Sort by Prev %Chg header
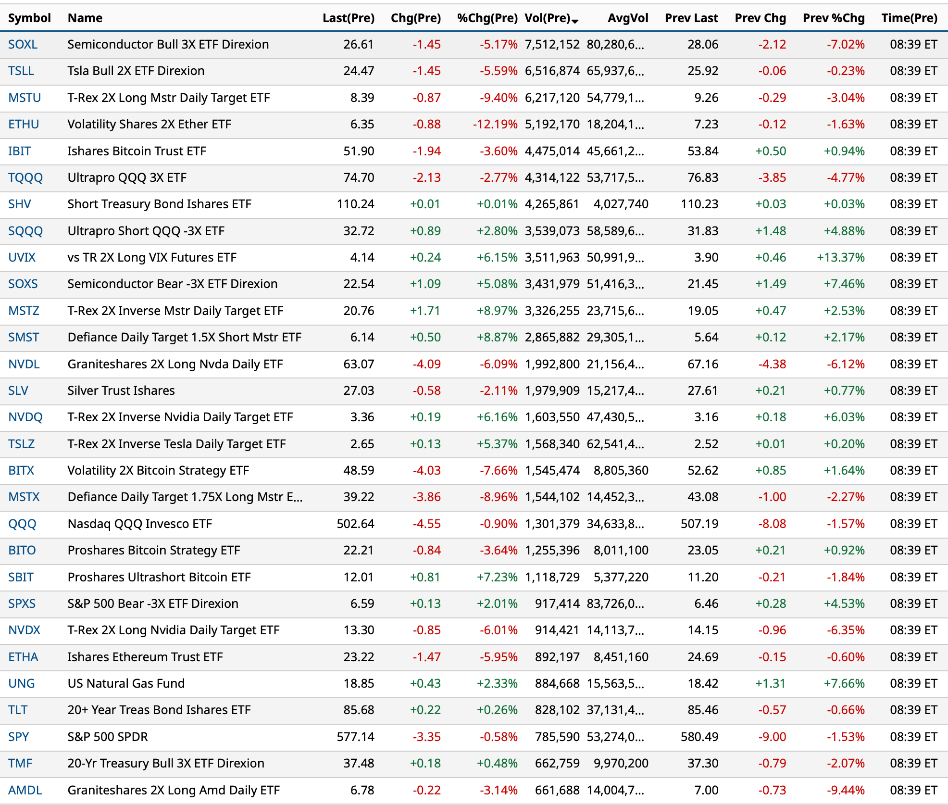This screenshot has height=805, width=948. 833,18
